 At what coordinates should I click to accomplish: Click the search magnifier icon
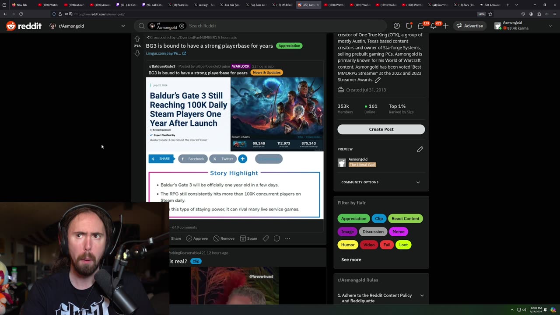141,26
